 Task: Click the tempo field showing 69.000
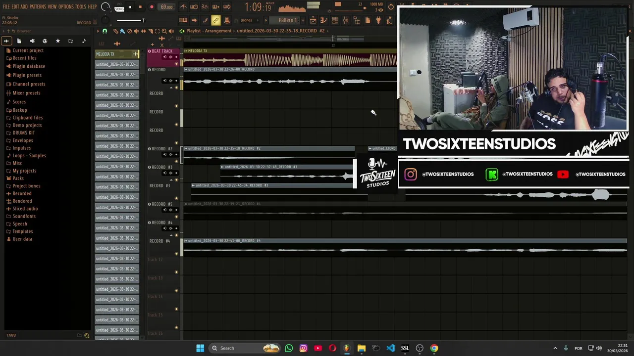[167, 7]
